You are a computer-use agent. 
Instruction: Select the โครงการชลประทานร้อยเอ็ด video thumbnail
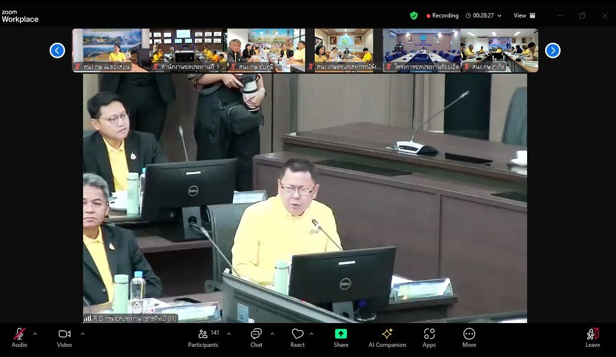click(421, 50)
